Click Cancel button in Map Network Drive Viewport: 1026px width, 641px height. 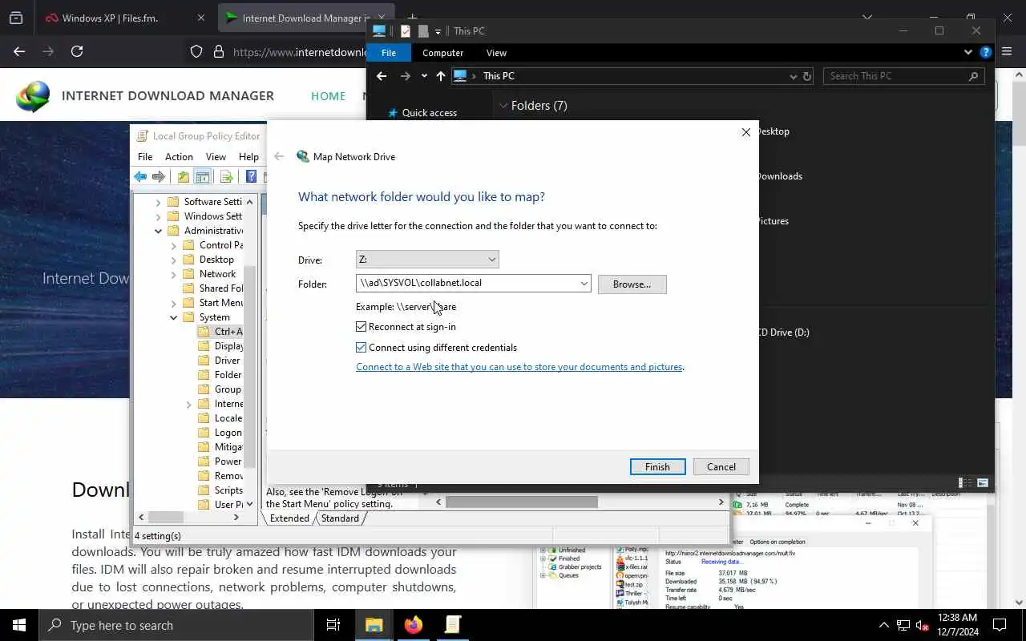click(x=721, y=467)
